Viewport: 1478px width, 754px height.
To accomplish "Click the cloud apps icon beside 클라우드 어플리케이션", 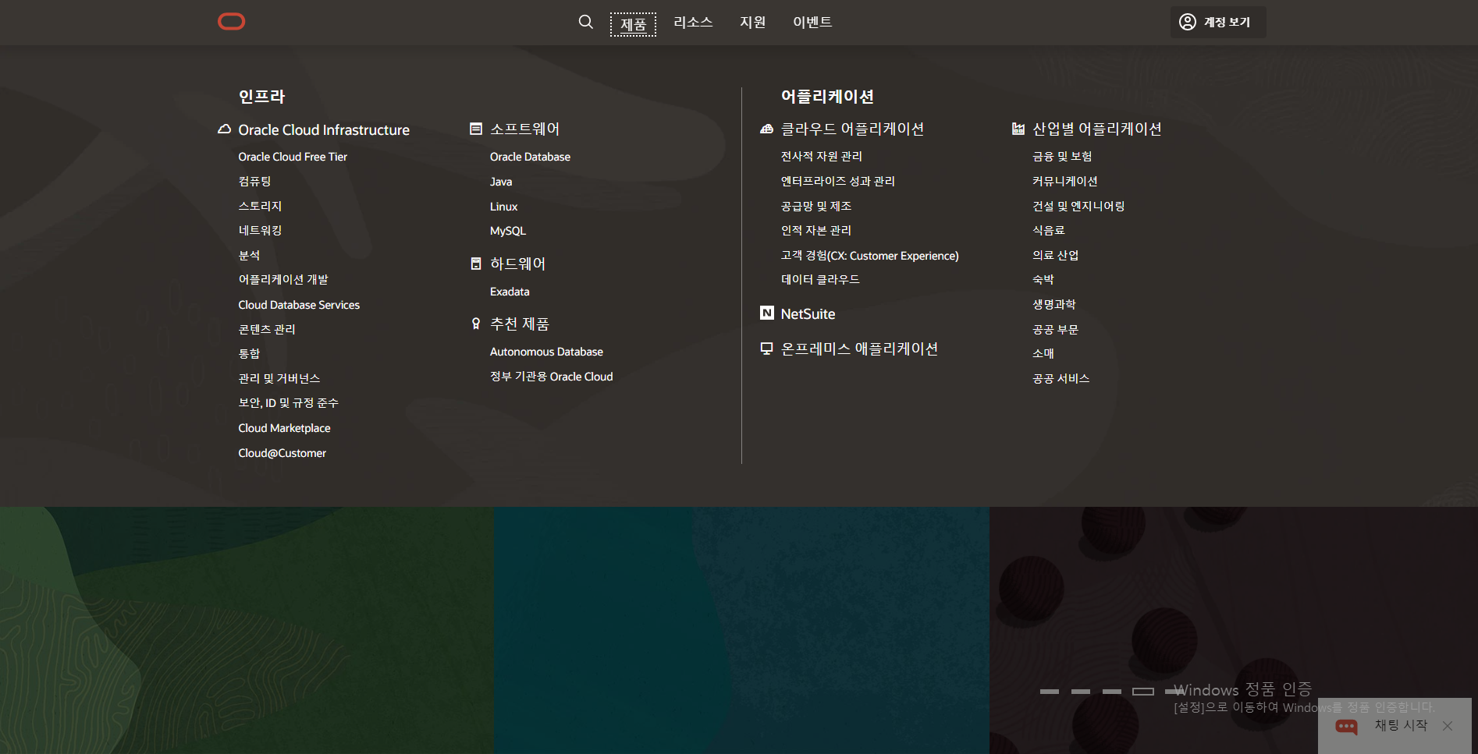I will coord(766,129).
